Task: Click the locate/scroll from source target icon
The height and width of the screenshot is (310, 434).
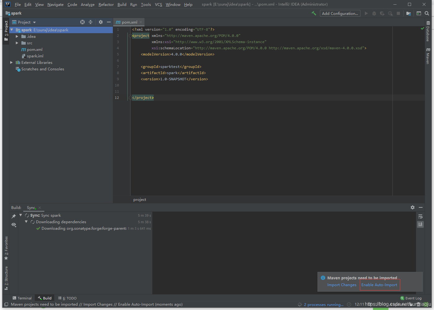Action: [x=82, y=22]
